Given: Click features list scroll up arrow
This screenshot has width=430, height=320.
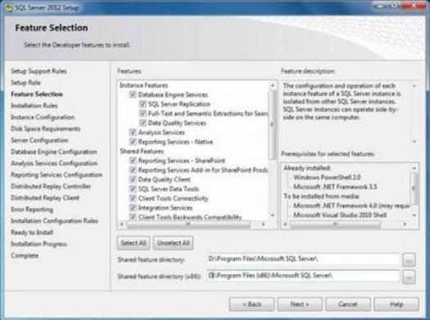Looking at the screenshot, I should pos(273,85).
